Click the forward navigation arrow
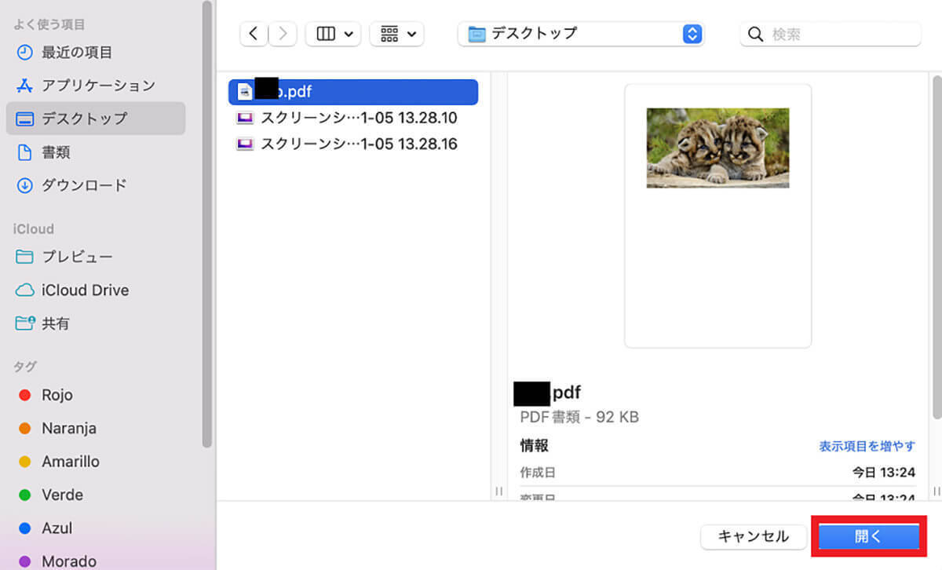 282,34
